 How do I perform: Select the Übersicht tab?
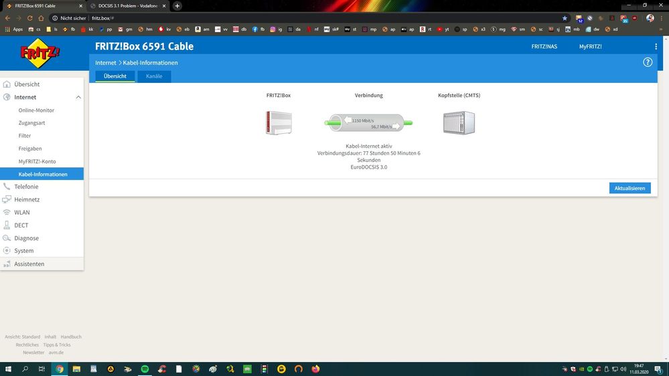(115, 76)
